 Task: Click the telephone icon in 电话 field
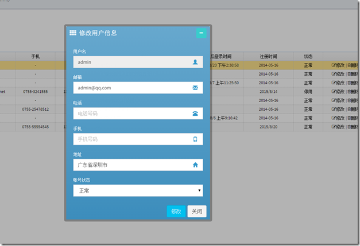coord(195,114)
